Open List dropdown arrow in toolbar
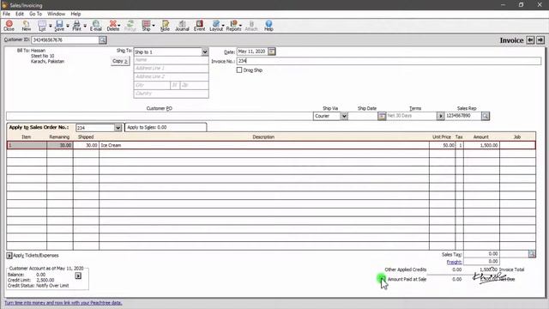 tap(50, 26)
